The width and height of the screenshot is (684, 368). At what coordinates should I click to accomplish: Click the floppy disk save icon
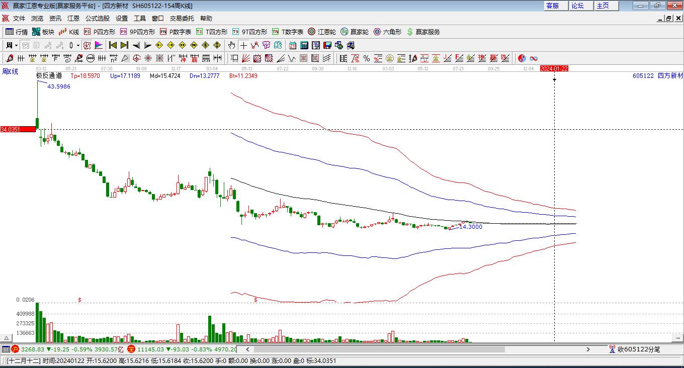click(x=327, y=45)
